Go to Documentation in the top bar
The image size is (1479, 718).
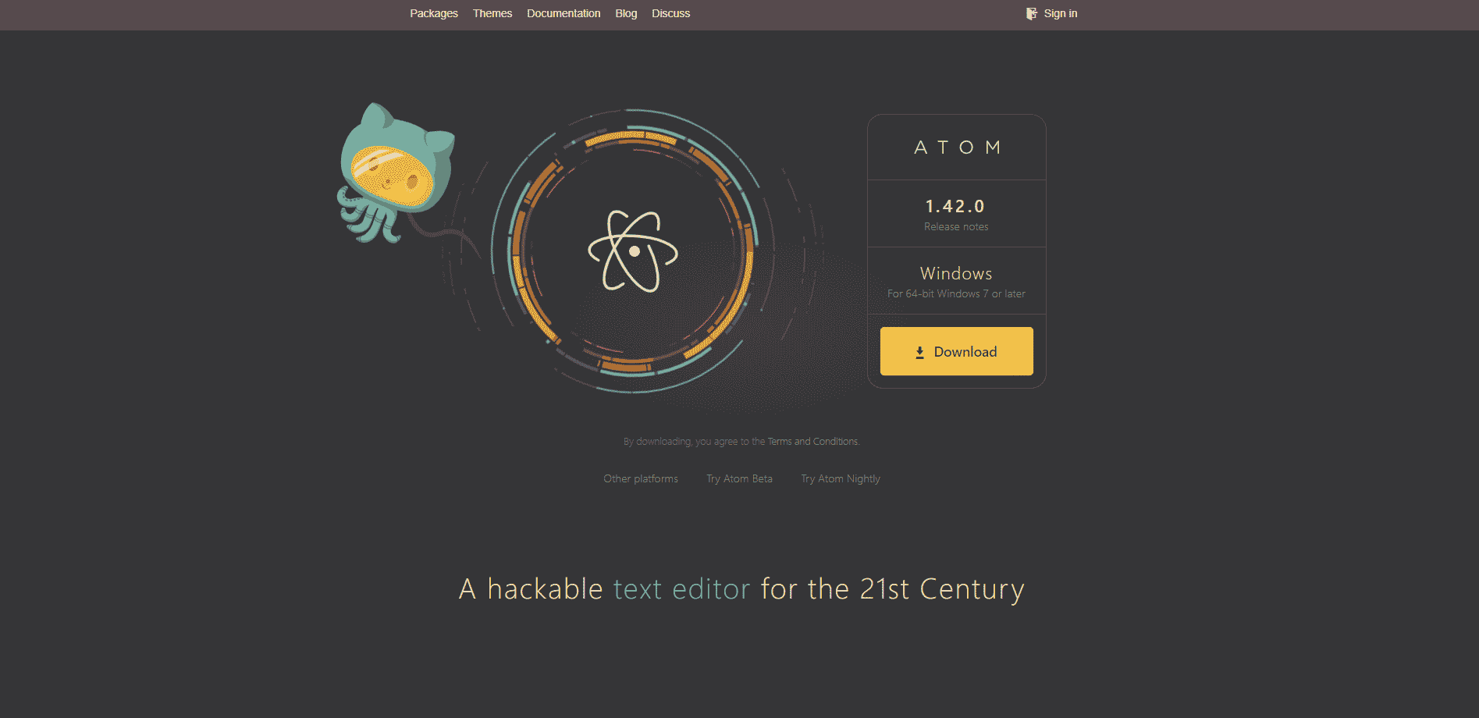[564, 13]
